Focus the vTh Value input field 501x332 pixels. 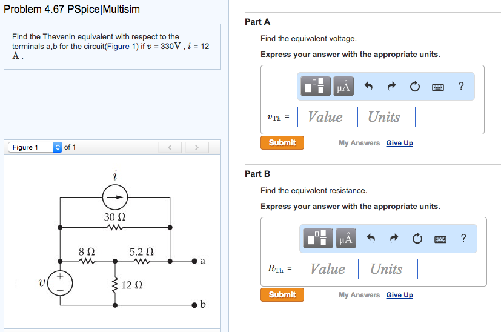point(327,117)
